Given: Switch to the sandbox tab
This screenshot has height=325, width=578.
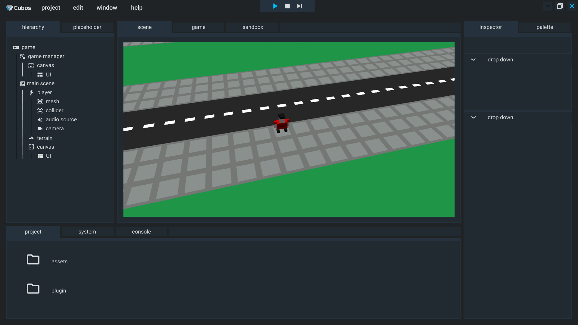Looking at the screenshot, I should click(x=253, y=27).
